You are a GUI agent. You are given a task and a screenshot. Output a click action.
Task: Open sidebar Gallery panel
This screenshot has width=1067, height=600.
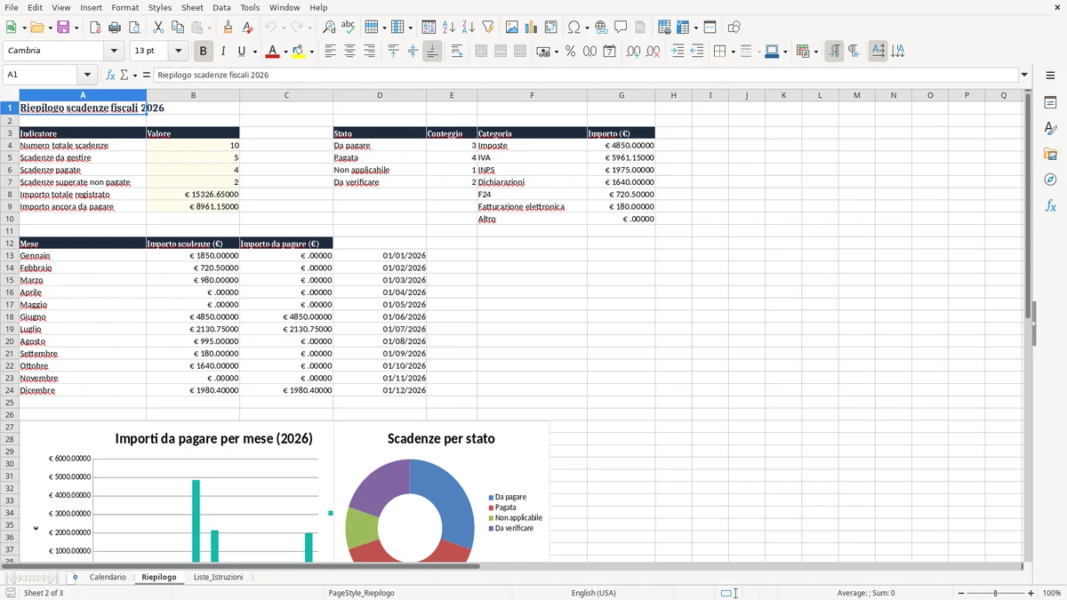1050,154
